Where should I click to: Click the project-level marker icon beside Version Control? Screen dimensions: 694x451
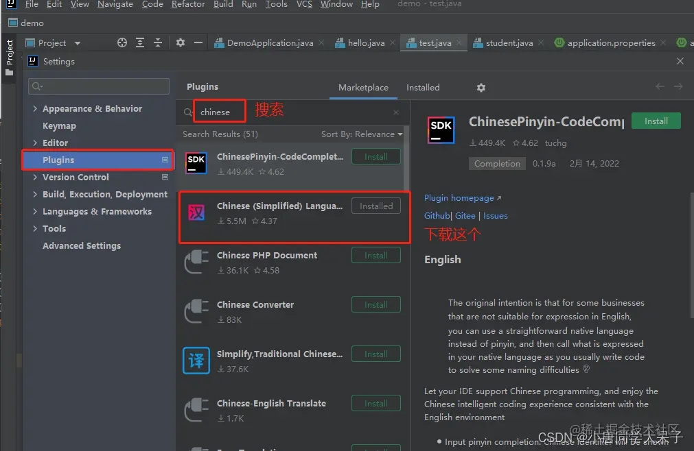[x=165, y=177]
